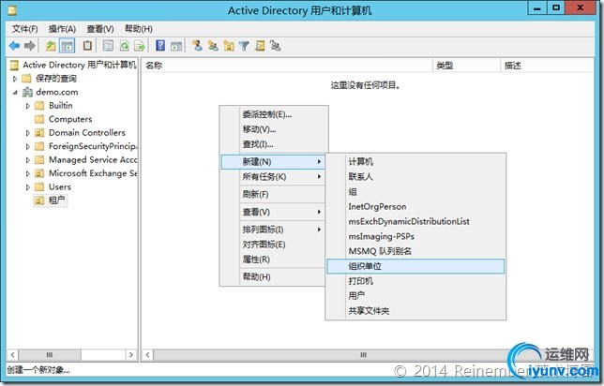604x386 pixels.
Task: Choose 刷新(F) from context menu
Action: [x=273, y=195]
